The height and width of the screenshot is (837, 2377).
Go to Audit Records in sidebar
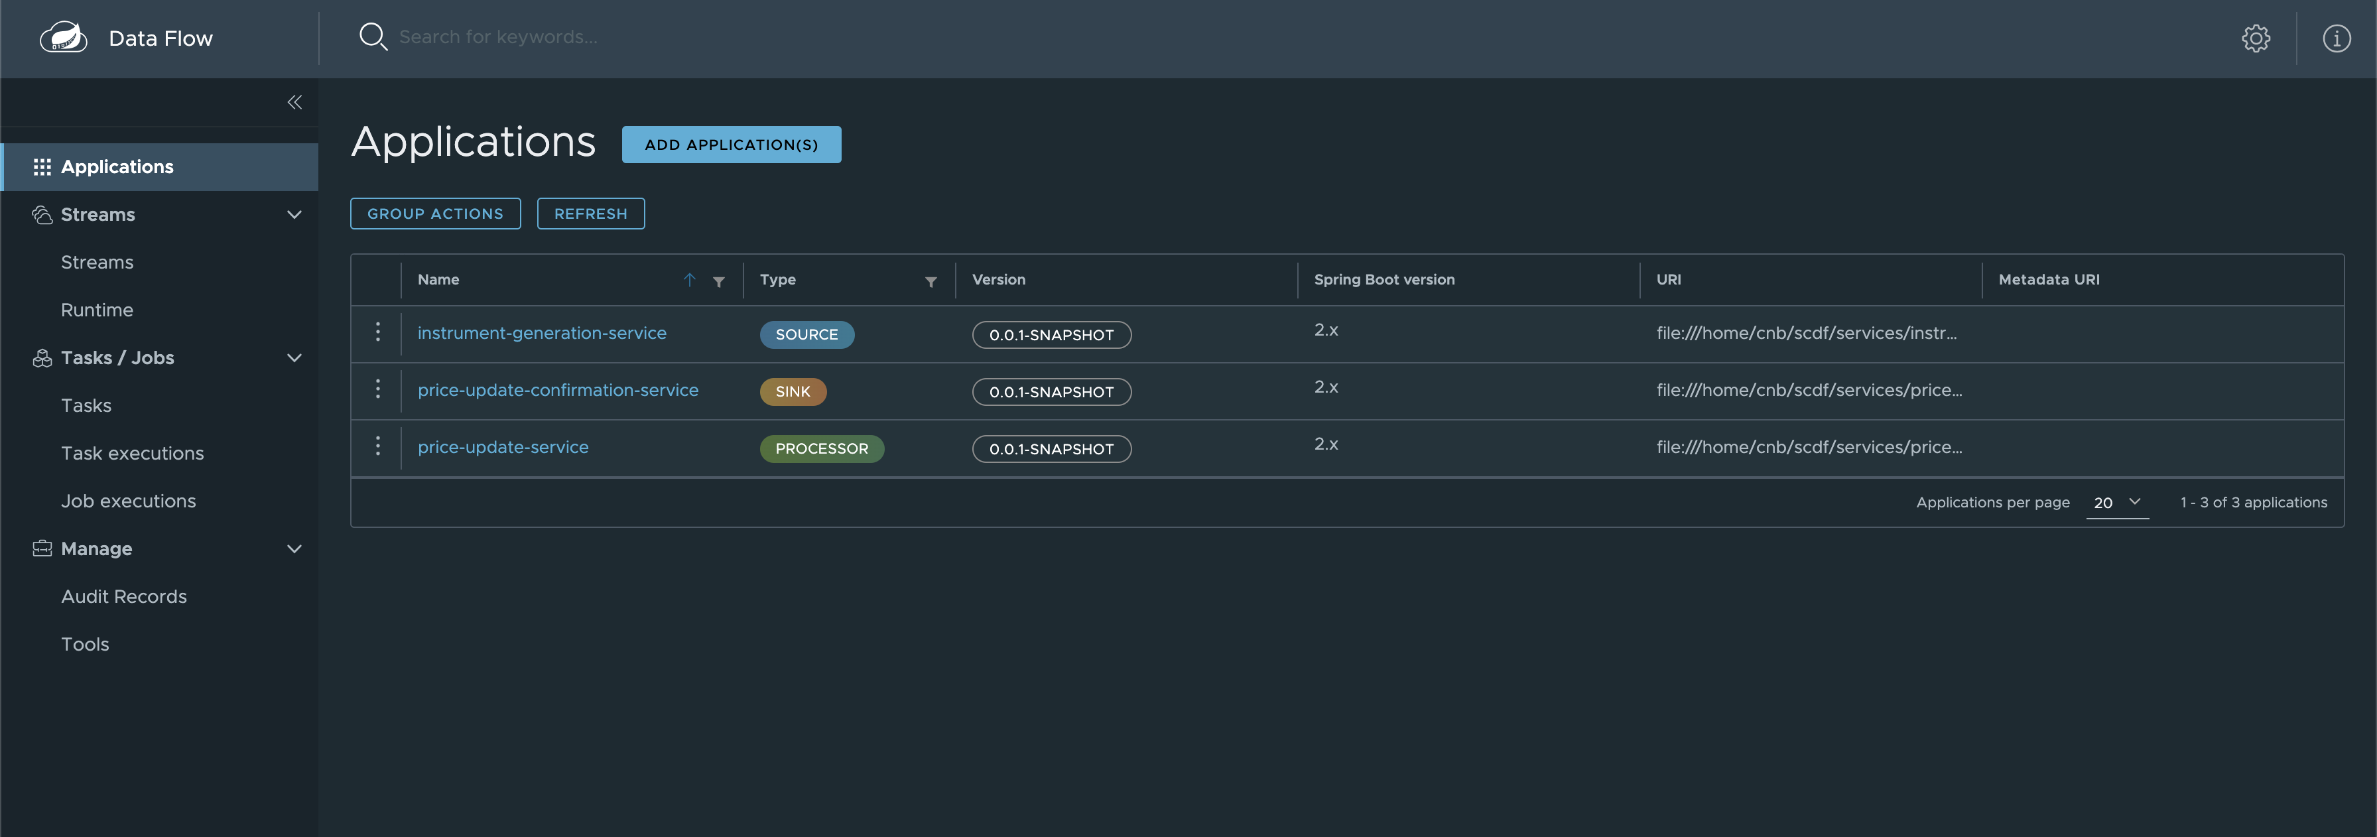pyautogui.click(x=123, y=597)
